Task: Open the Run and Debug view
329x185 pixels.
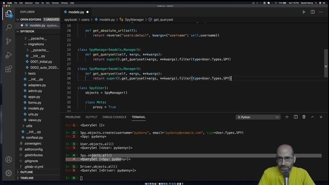Action: (9, 55)
